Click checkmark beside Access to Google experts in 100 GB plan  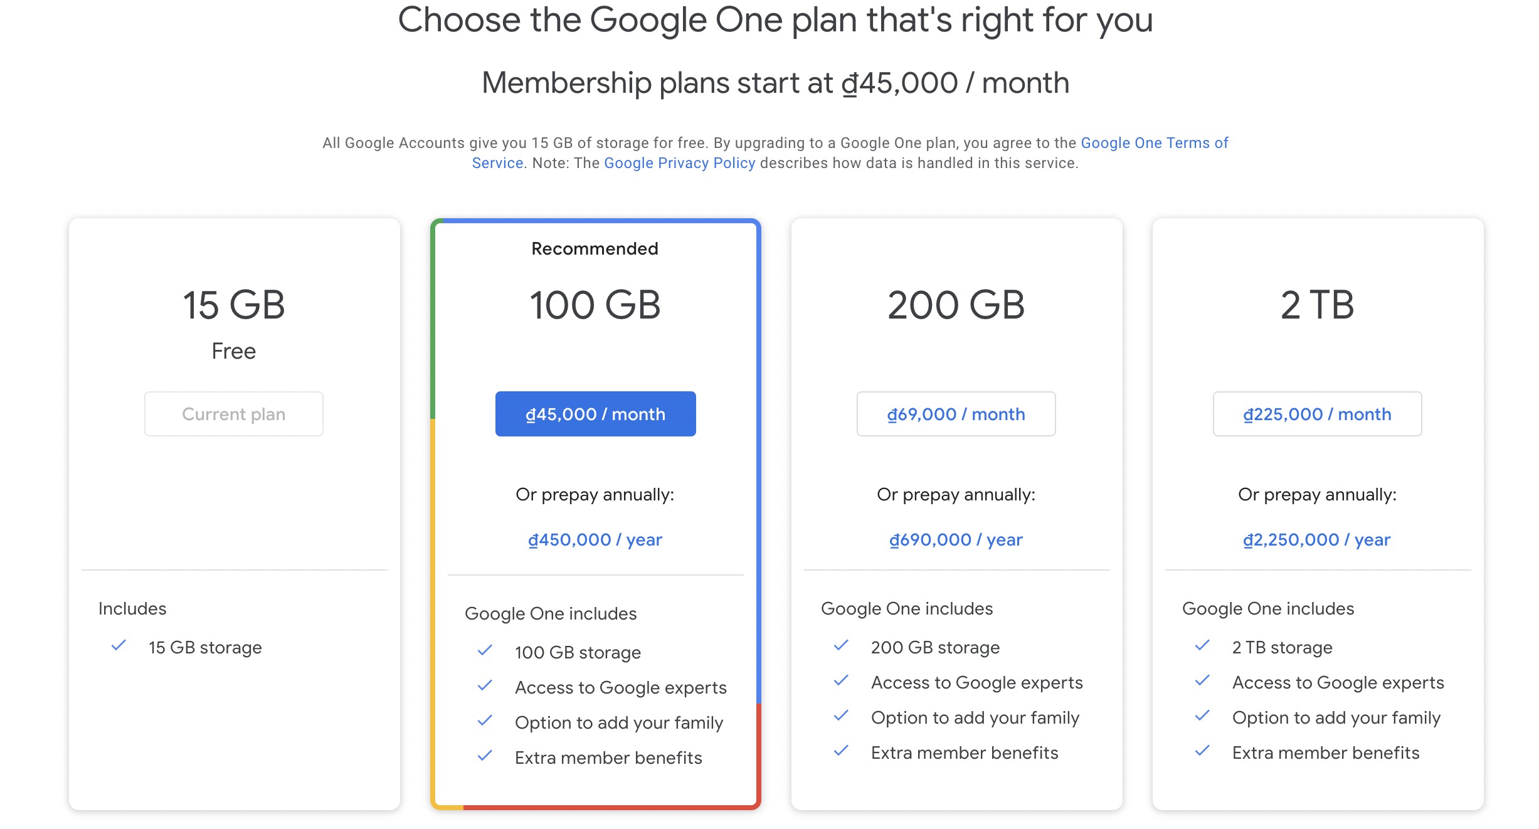pos(485,685)
